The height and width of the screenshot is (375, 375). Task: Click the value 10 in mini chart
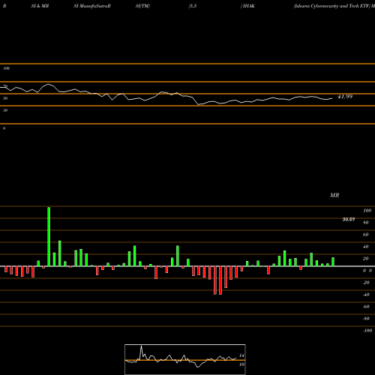click(241, 364)
